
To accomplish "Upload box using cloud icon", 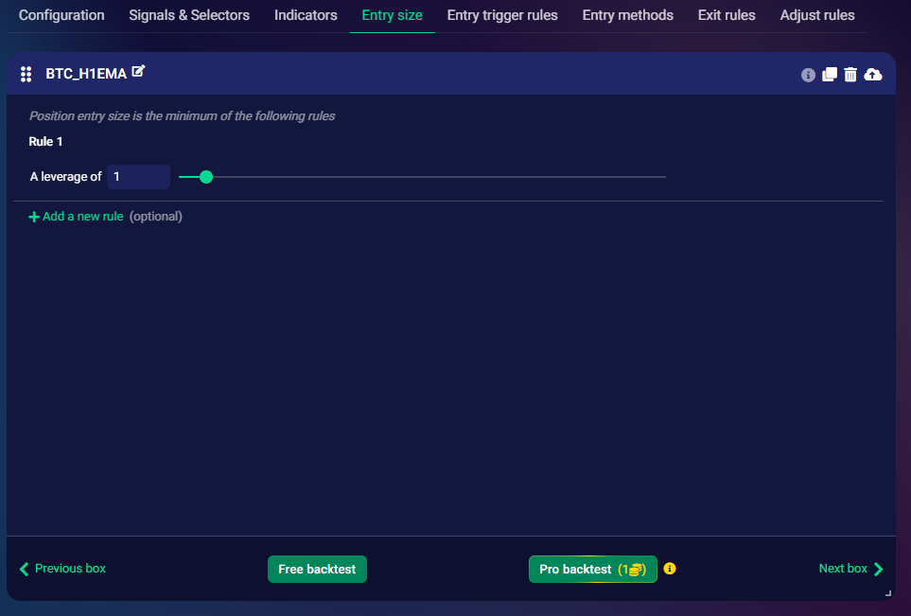I will pyautogui.click(x=872, y=75).
